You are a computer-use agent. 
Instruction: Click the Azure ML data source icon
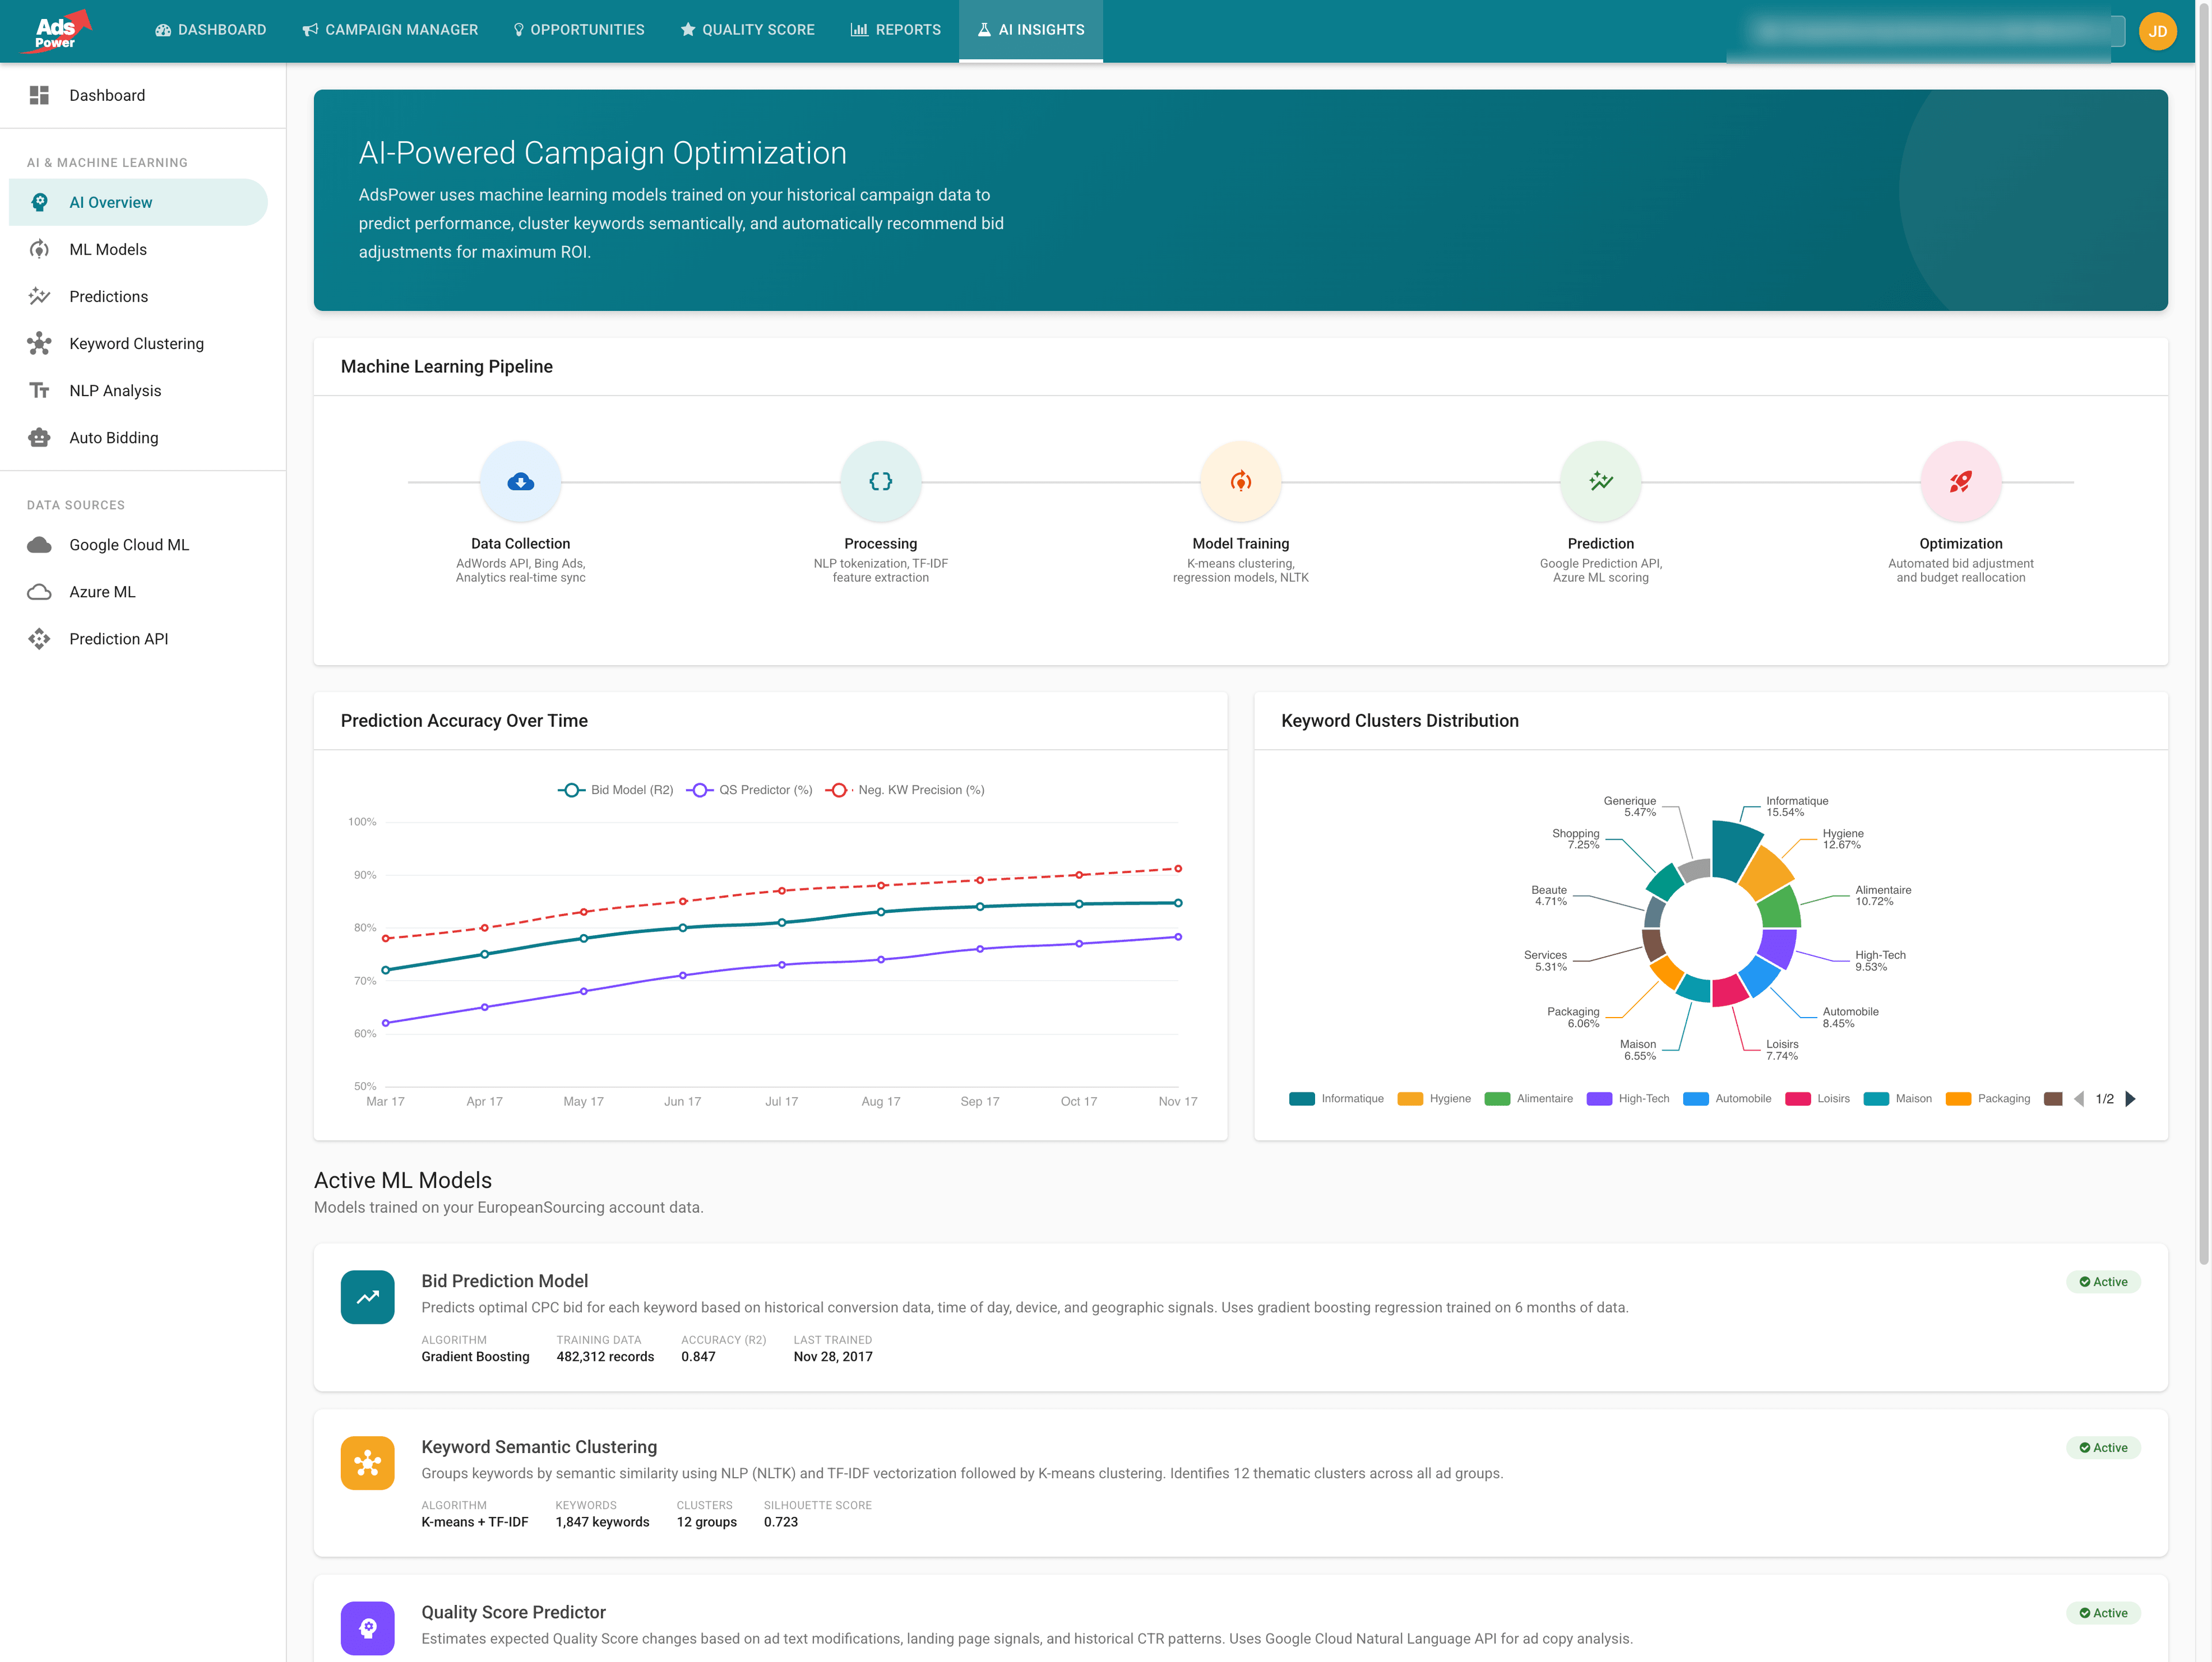(x=39, y=591)
